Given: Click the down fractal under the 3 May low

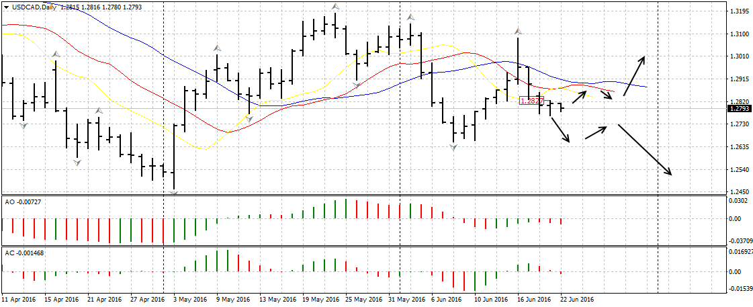Looking at the screenshot, I should pos(174,193).
